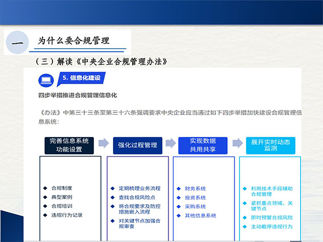Click subtitle （三）解读《中央企业合规管理办法》
The height and width of the screenshot is (242, 323).
pyautogui.click(x=101, y=62)
